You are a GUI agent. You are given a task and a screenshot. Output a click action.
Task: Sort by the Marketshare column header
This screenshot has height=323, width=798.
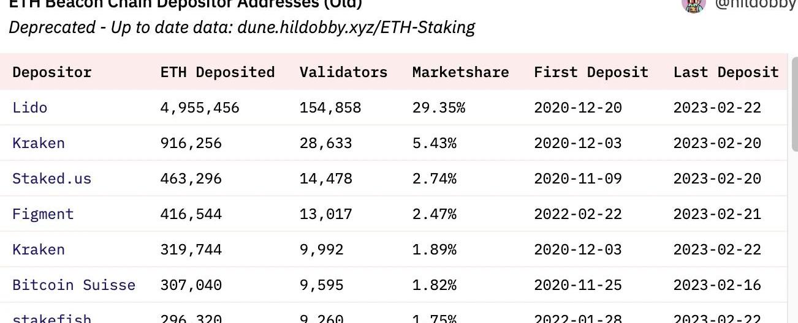coord(460,72)
